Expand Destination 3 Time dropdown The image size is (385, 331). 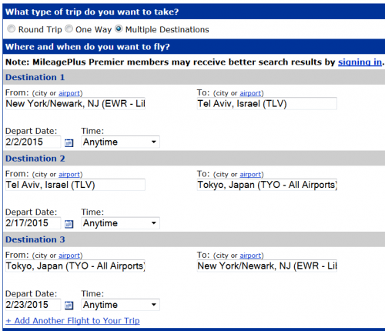pos(120,305)
